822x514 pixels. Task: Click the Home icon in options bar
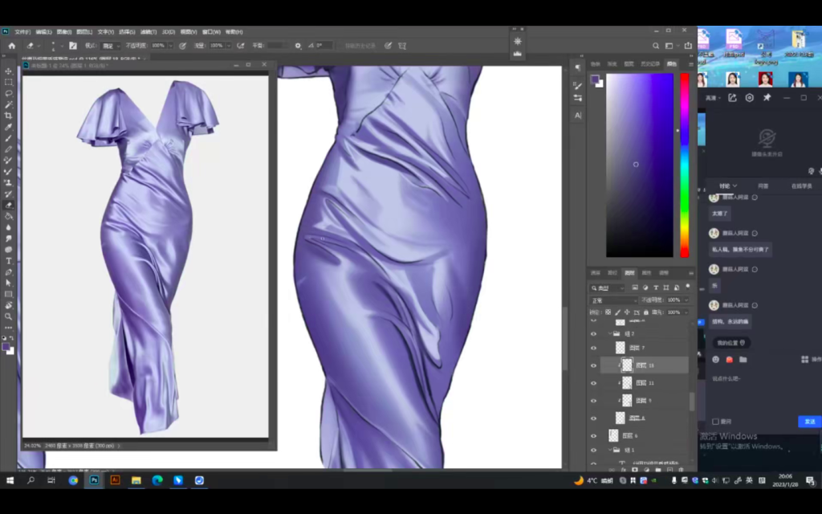(11, 46)
